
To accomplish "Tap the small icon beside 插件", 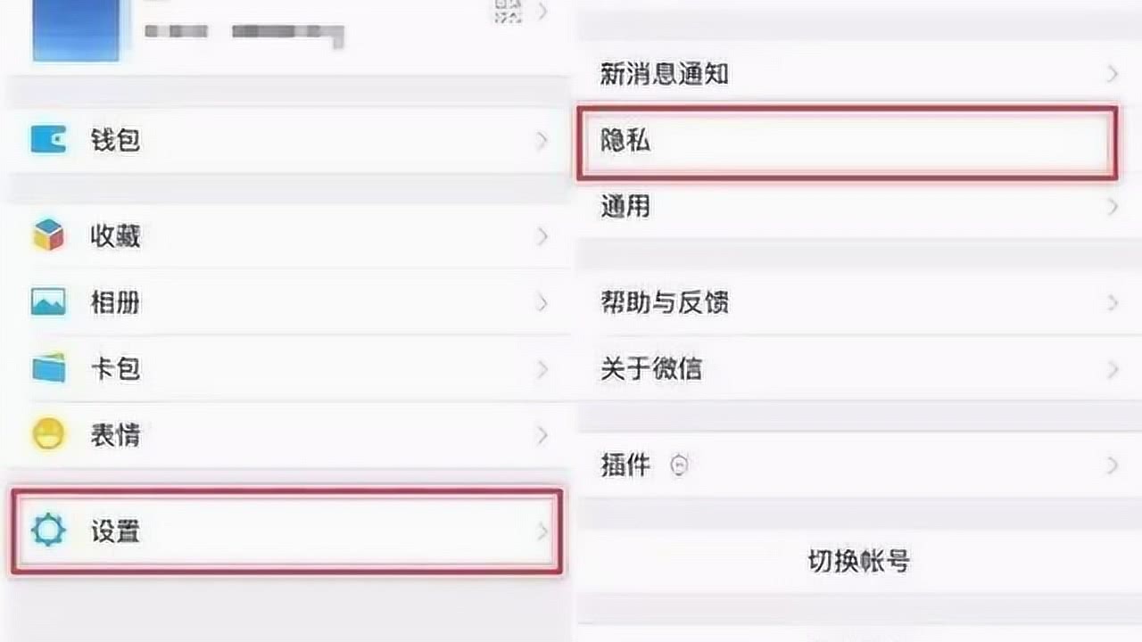I will 680,465.
